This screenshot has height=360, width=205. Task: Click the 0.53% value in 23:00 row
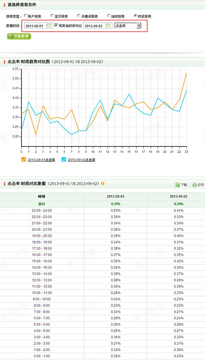[116, 210]
